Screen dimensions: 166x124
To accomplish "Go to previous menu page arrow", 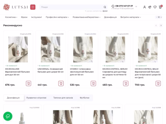I will pos(156,17).
